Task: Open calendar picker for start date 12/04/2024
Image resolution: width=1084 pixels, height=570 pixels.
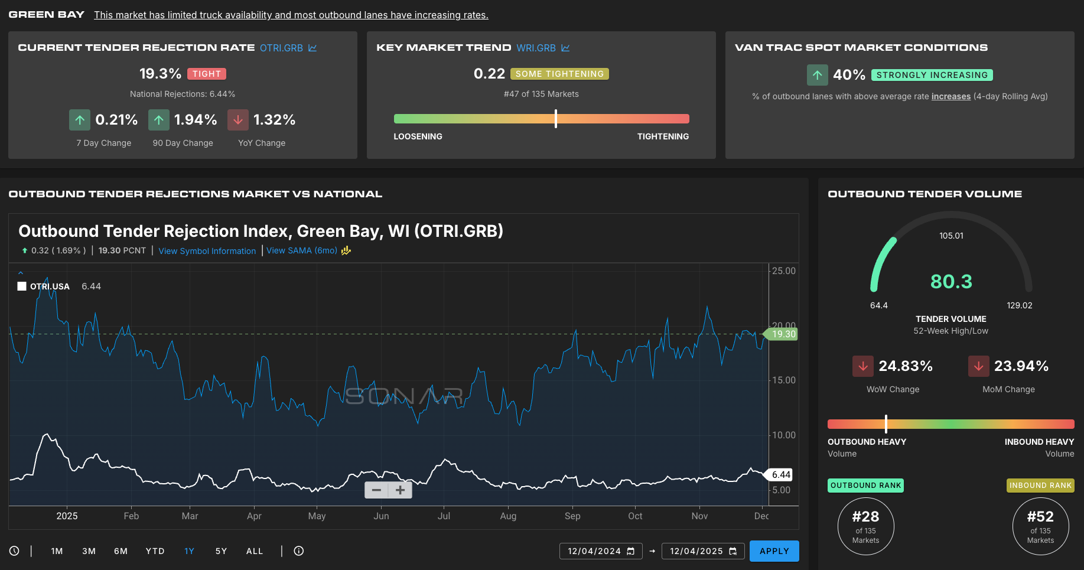Action: (630, 551)
